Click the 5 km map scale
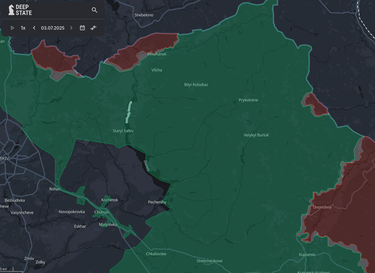The image size is (375, 273). [11, 269]
